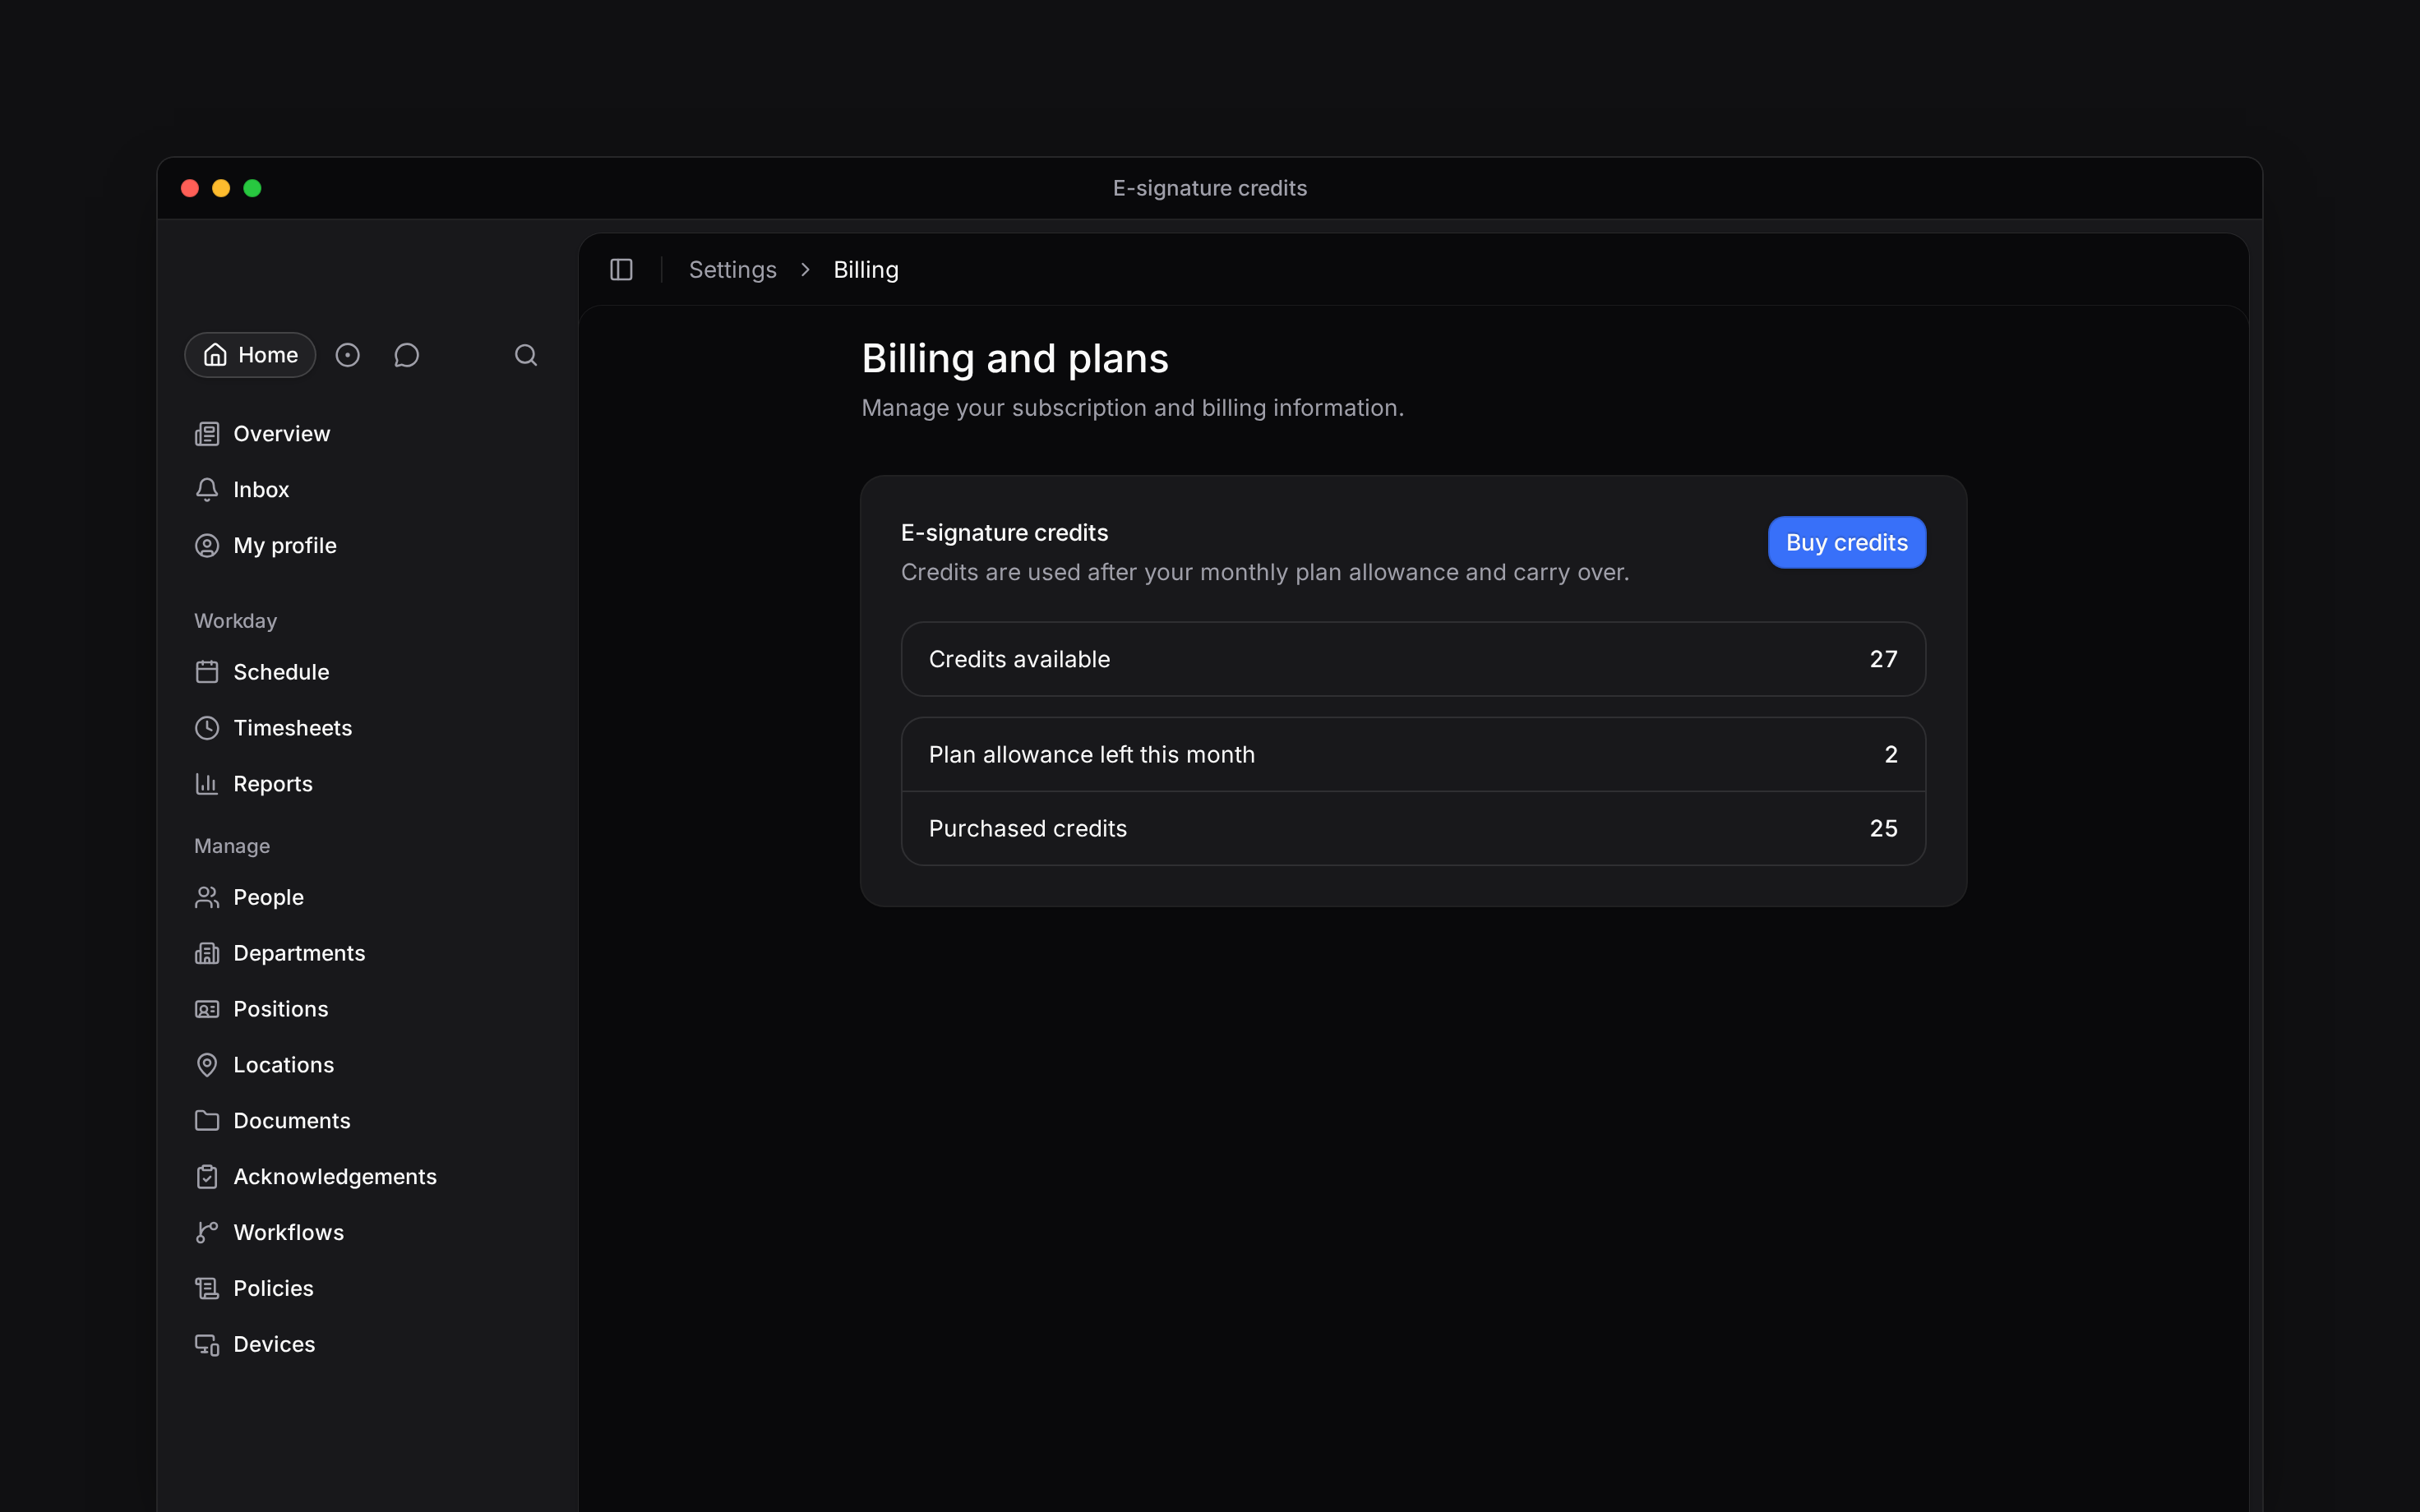Image resolution: width=2420 pixels, height=1512 pixels.
Task: Click the Manage section label
Action: point(232,846)
